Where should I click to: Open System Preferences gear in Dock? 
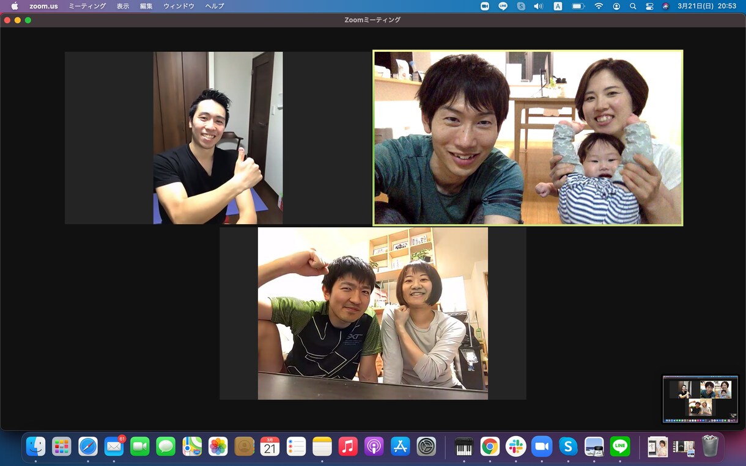pyautogui.click(x=426, y=446)
